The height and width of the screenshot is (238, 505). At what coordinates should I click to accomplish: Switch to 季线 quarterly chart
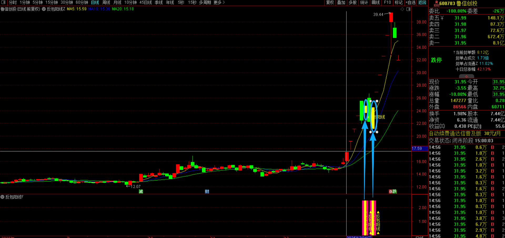pos(159,2)
